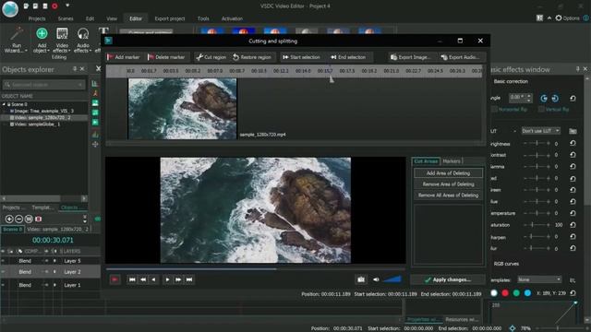Collapse the Scene 0 tree node
The image size is (591, 332).
[x=4, y=104]
